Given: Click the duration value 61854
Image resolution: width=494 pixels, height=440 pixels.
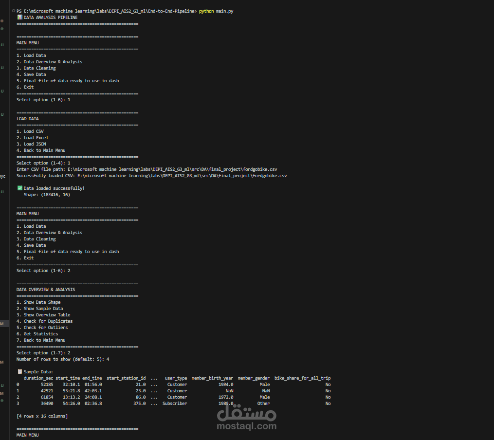Looking at the screenshot, I should click(x=47, y=397).
